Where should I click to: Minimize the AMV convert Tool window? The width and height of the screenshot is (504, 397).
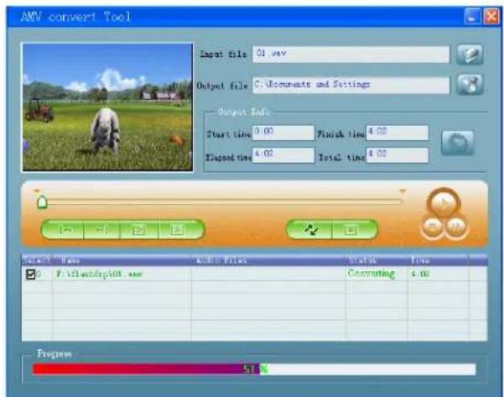pyautogui.click(x=472, y=17)
